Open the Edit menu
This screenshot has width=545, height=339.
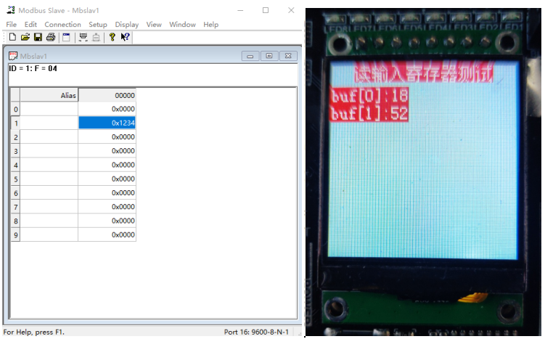coord(30,25)
